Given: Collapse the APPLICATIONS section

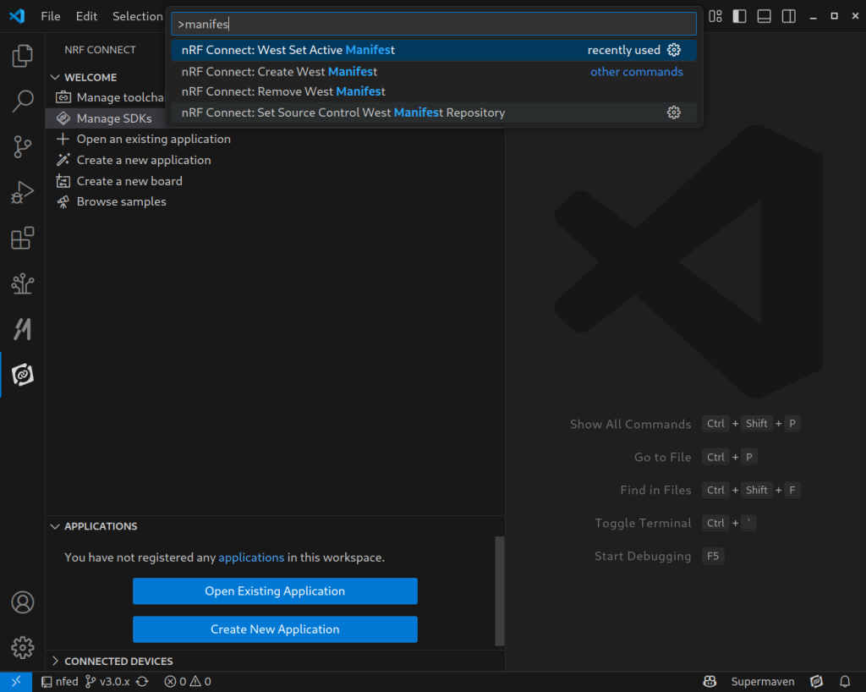Looking at the screenshot, I should [55, 526].
